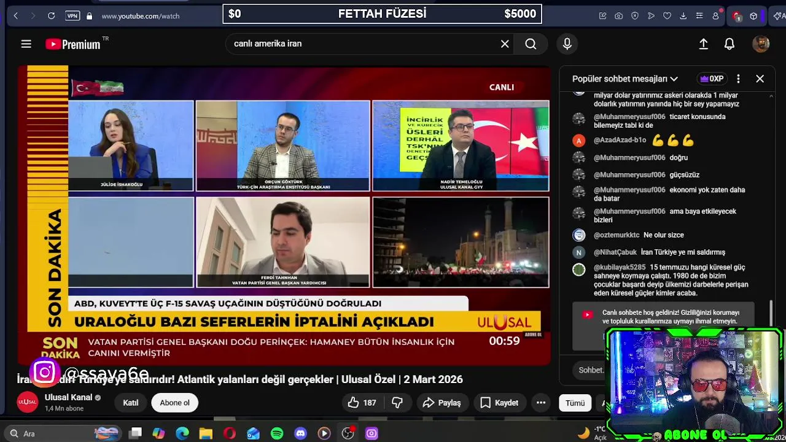Image resolution: width=786 pixels, height=442 pixels.
Task: Run the search with the magnifier button
Action: pos(531,44)
